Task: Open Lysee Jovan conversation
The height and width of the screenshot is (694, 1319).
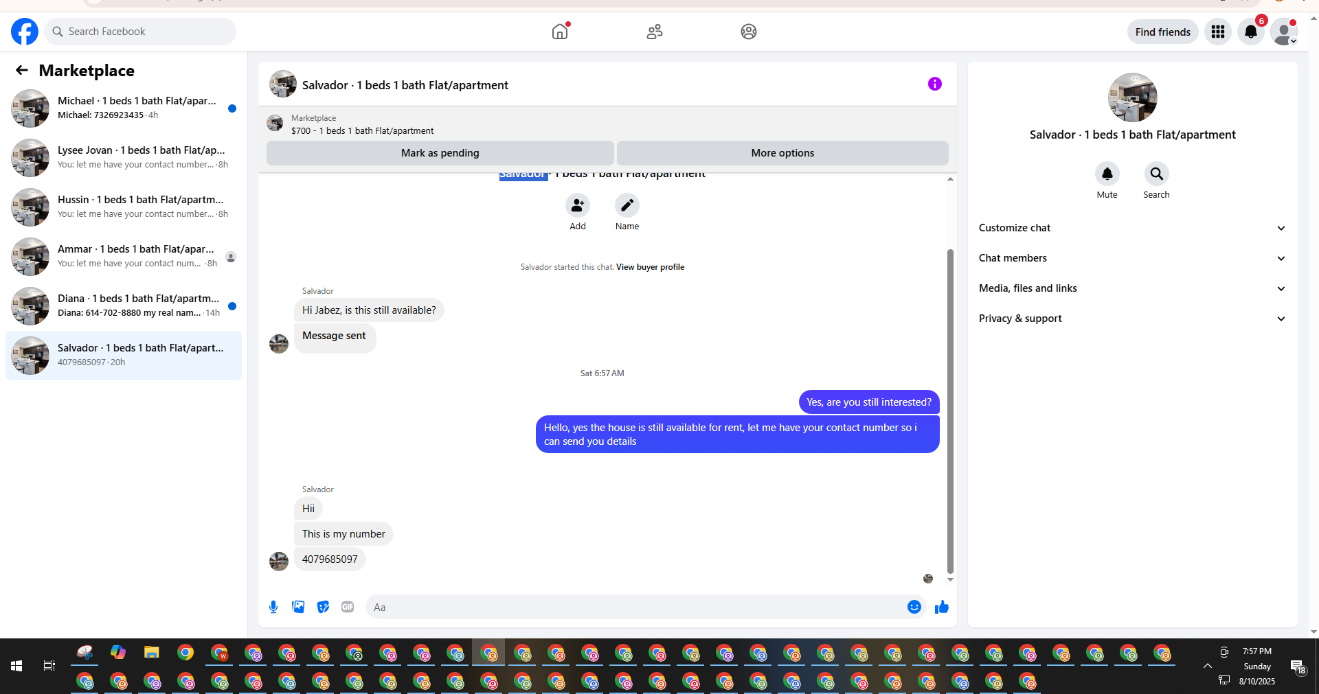Action: 124,158
